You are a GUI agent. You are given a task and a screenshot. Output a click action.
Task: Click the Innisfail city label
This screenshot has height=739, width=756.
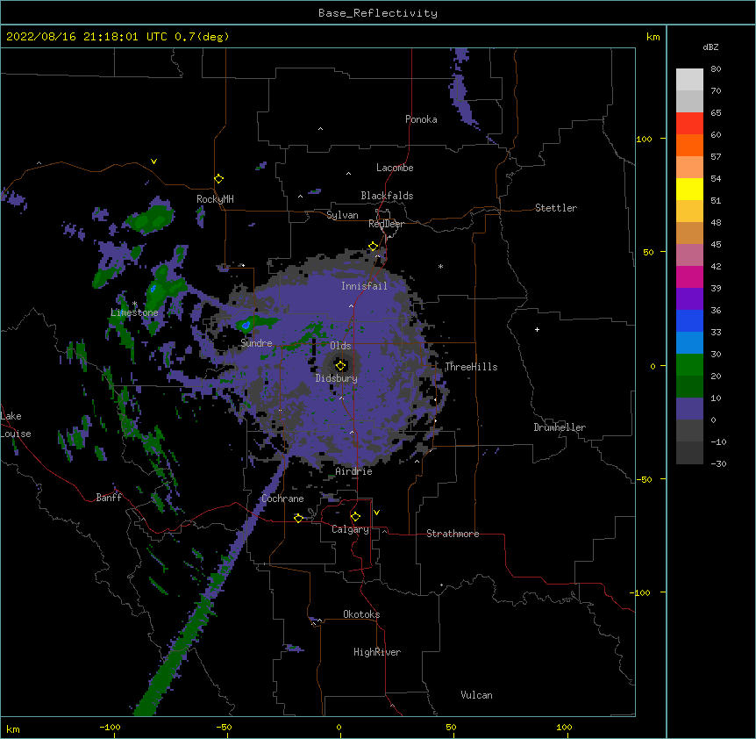364,286
